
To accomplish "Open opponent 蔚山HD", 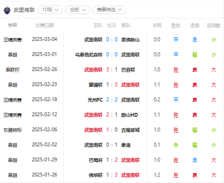I will [129, 115].
